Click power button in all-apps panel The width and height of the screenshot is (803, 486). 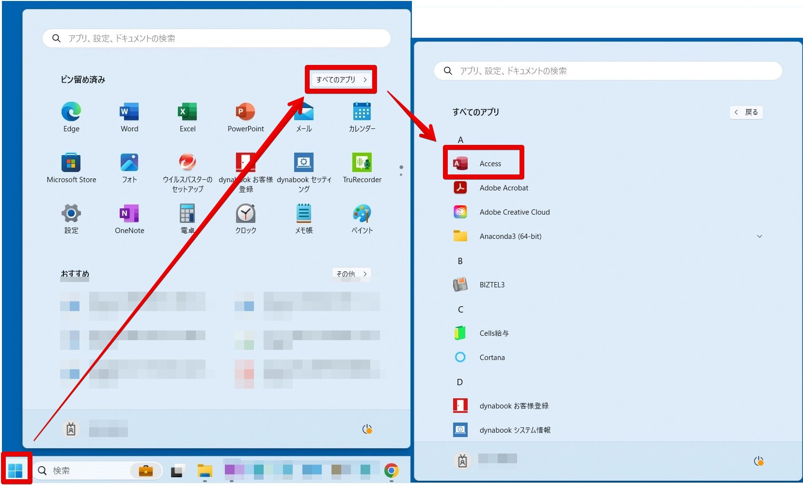pyautogui.click(x=759, y=461)
